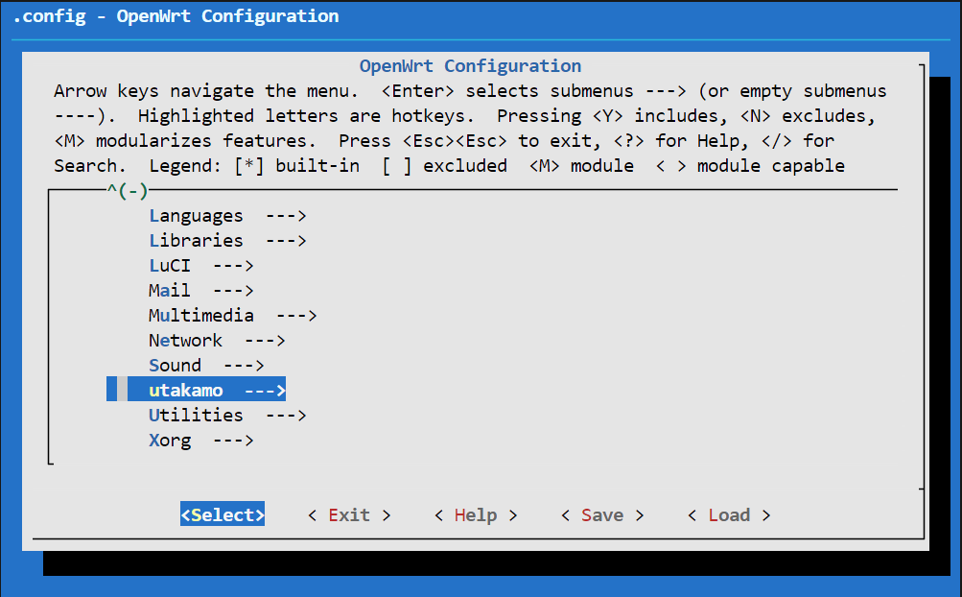Image resolution: width=962 pixels, height=597 pixels.
Task: Click the Load button
Action: (x=729, y=514)
